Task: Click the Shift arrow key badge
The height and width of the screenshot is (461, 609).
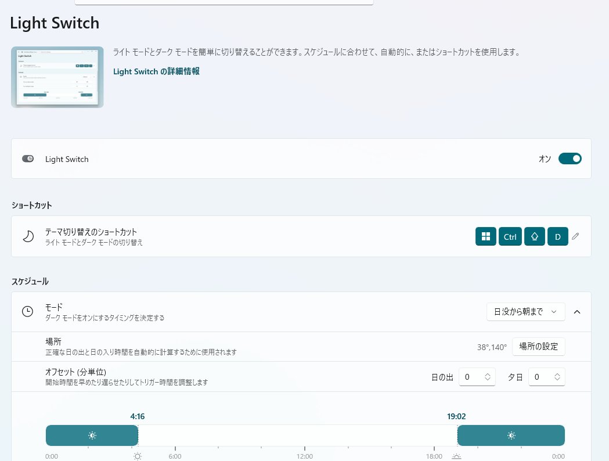Action: point(535,236)
